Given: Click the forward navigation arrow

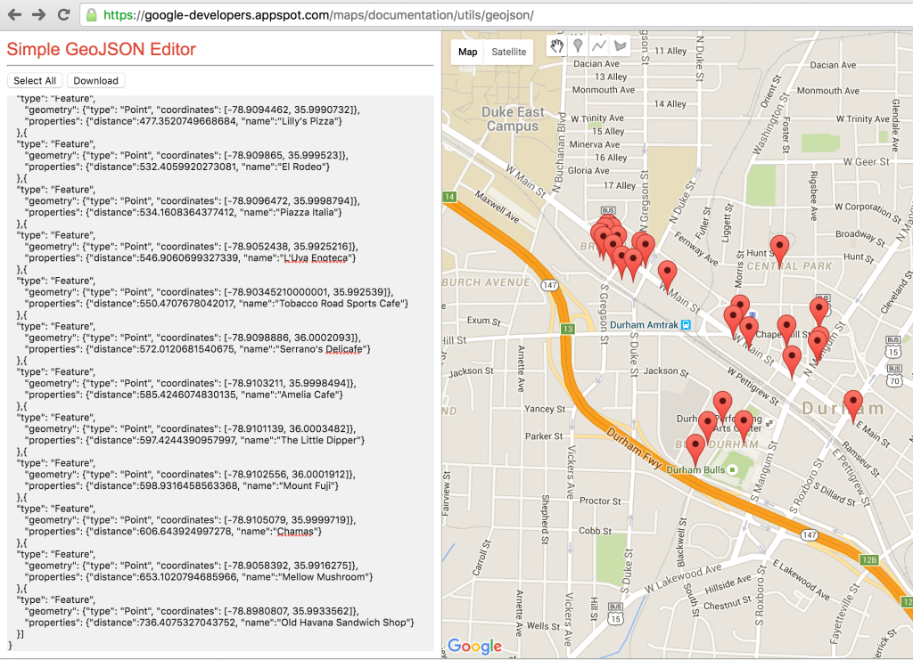Looking at the screenshot, I should tap(38, 14).
